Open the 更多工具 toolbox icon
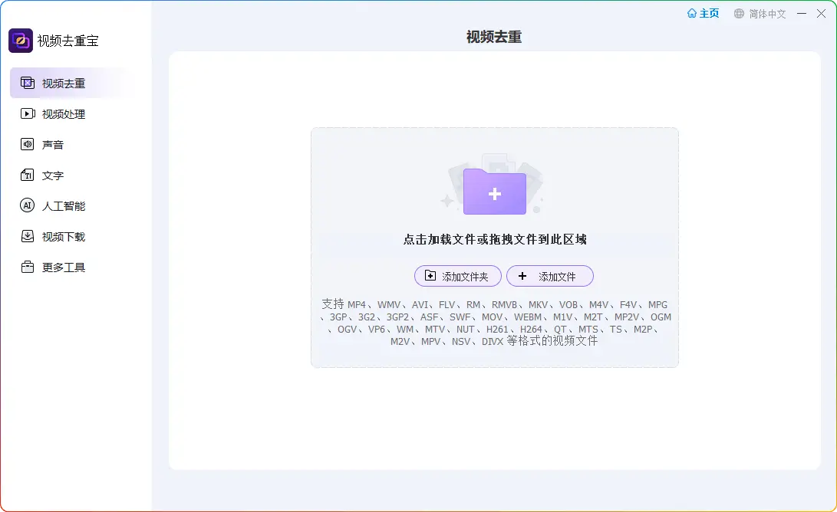Screen dimensions: 837x512 point(28,267)
